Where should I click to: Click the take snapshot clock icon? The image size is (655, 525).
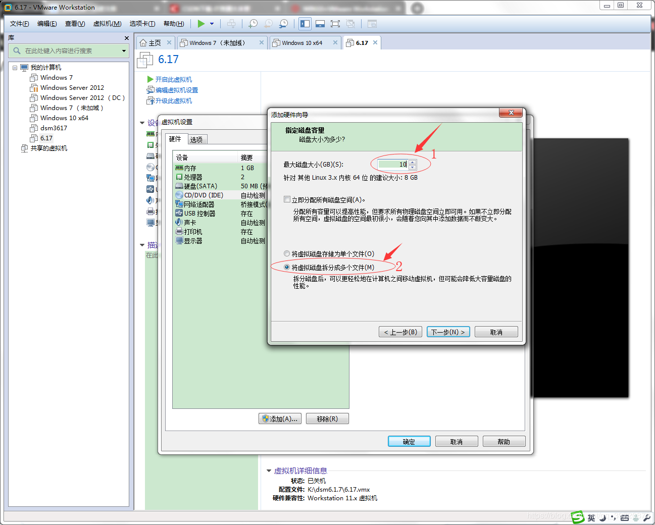pyautogui.click(x=253, y=24)
